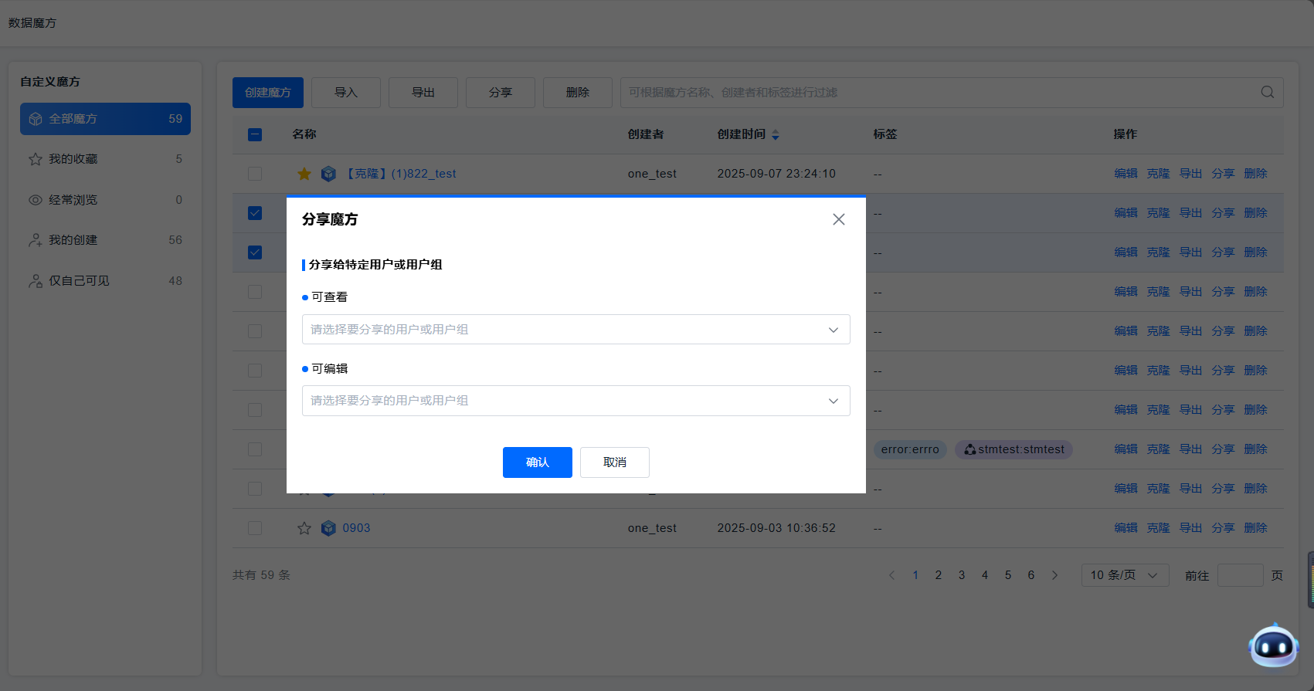Click the cube icon beside 0903
The width and height of the screenshot is (1314, 691).
328,528
